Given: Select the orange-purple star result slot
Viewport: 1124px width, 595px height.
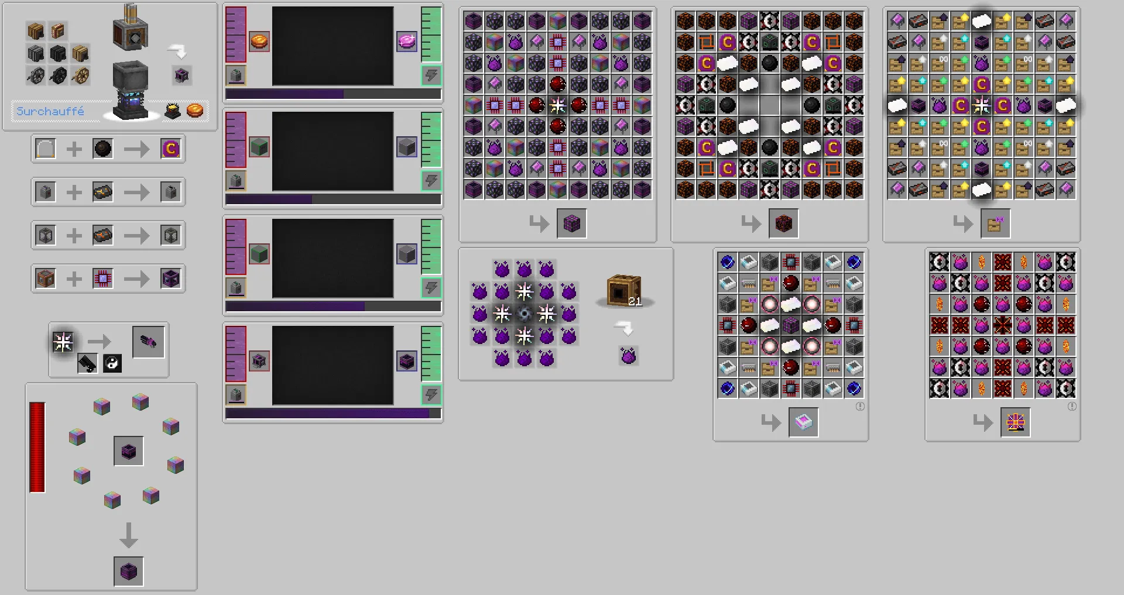Looking at the screenshot, I should [x=1015, y=422].
